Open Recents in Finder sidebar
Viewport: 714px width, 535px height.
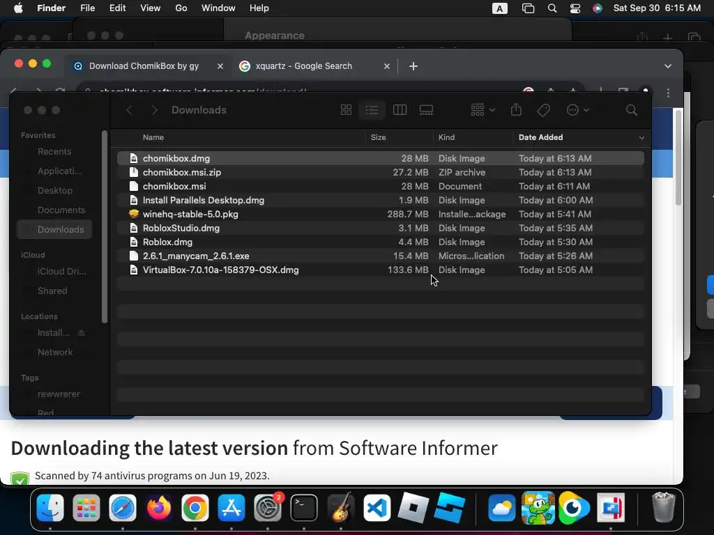click(54, 151)
